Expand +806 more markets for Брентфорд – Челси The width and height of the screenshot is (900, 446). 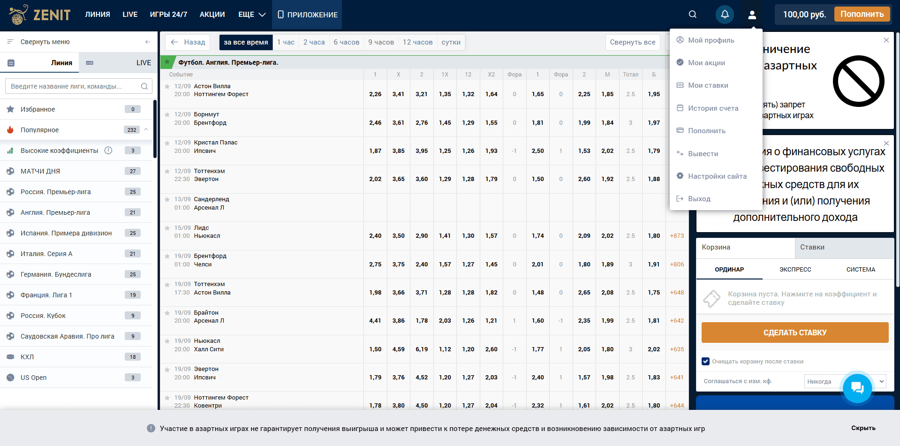[x=677, y=265]
